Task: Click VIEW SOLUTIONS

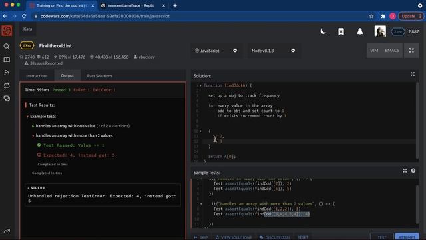Action: tap(234, 237)
